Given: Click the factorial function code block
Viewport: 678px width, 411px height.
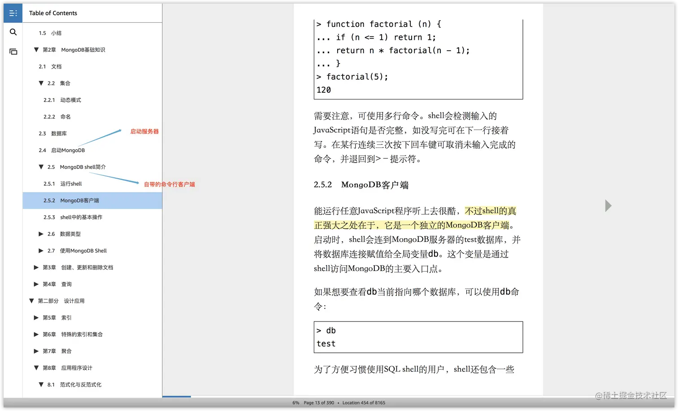Looking at the screenshot, I should click(x=418, y=59).
